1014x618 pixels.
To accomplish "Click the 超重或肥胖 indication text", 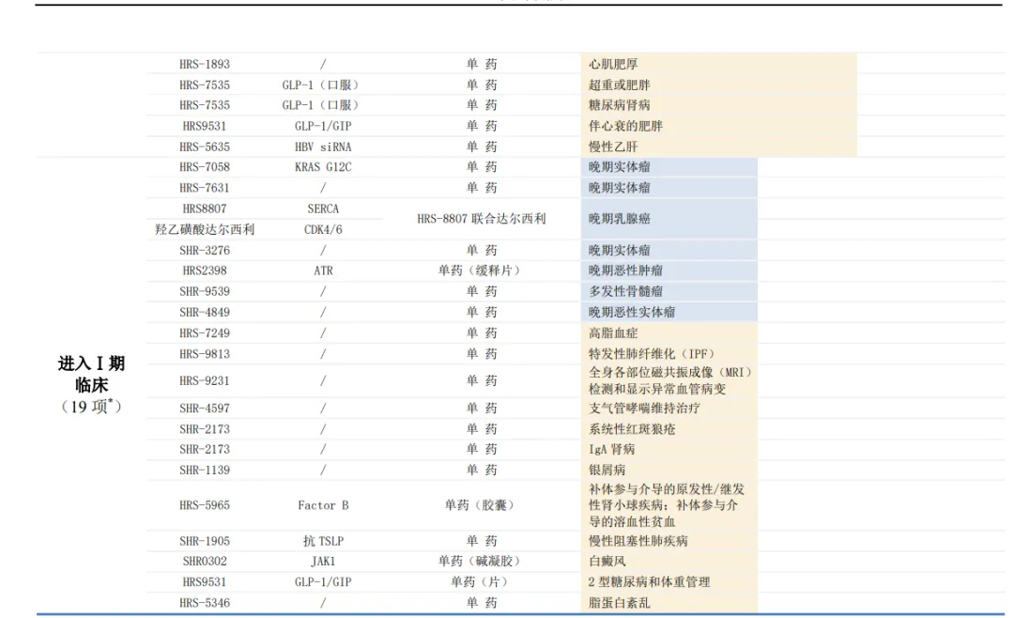I will [x=620, y=85].
